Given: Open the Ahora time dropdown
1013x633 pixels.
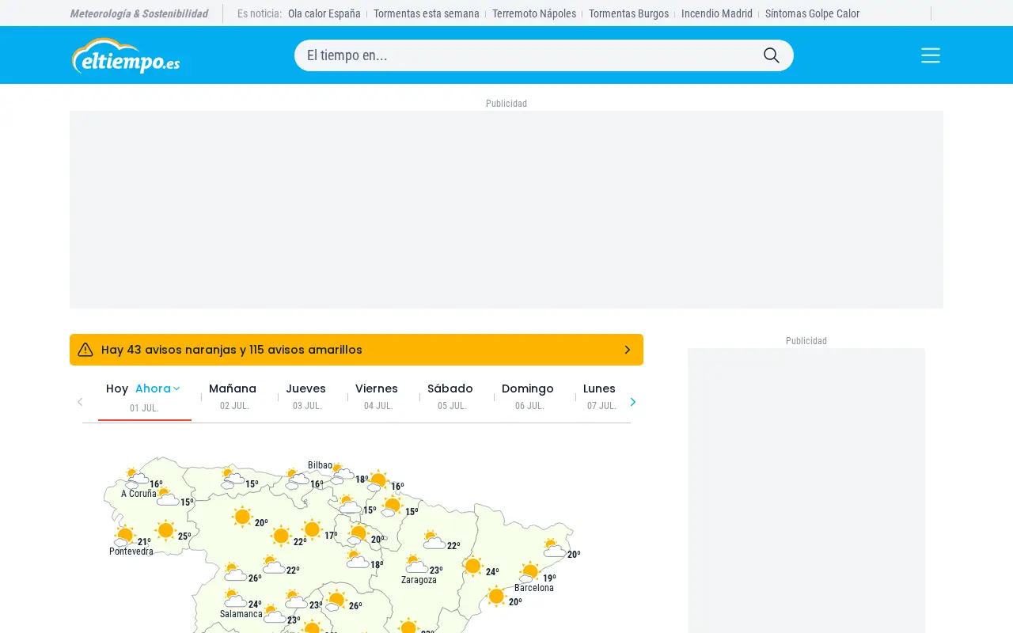Looking at the screenshot, I should [157, 389].
